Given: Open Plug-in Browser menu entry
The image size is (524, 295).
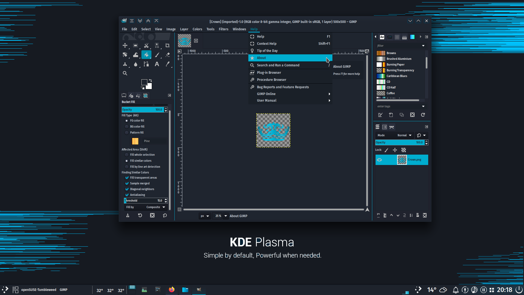Looking at the screenshot, I should coord(290,73).
